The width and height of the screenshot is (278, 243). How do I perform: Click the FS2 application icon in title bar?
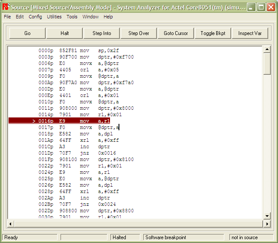pyautogui.click(x=6, y=7)
